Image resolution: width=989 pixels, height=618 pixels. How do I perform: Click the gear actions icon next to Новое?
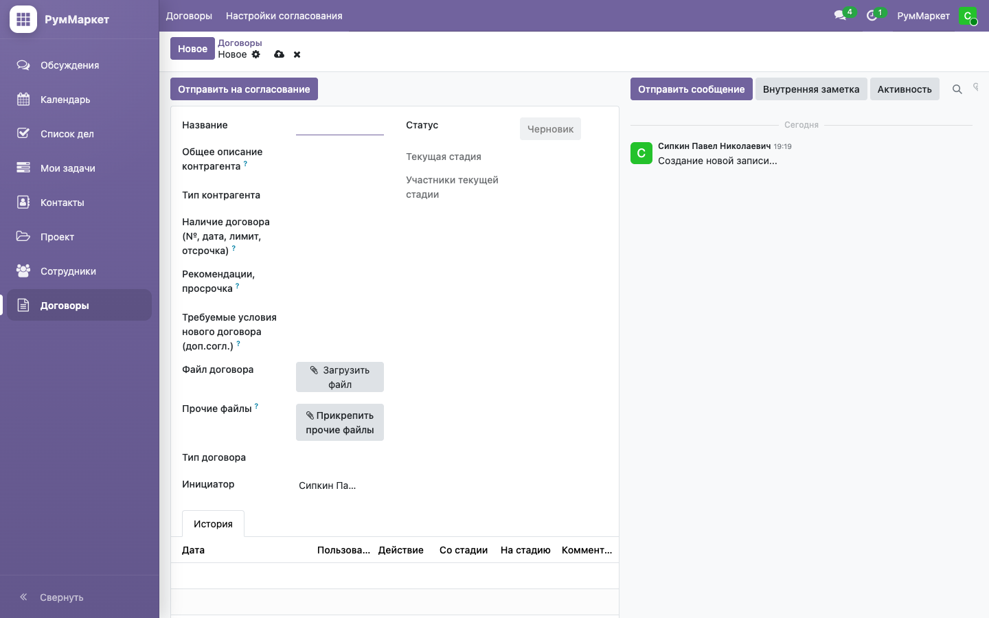[256, 54]
